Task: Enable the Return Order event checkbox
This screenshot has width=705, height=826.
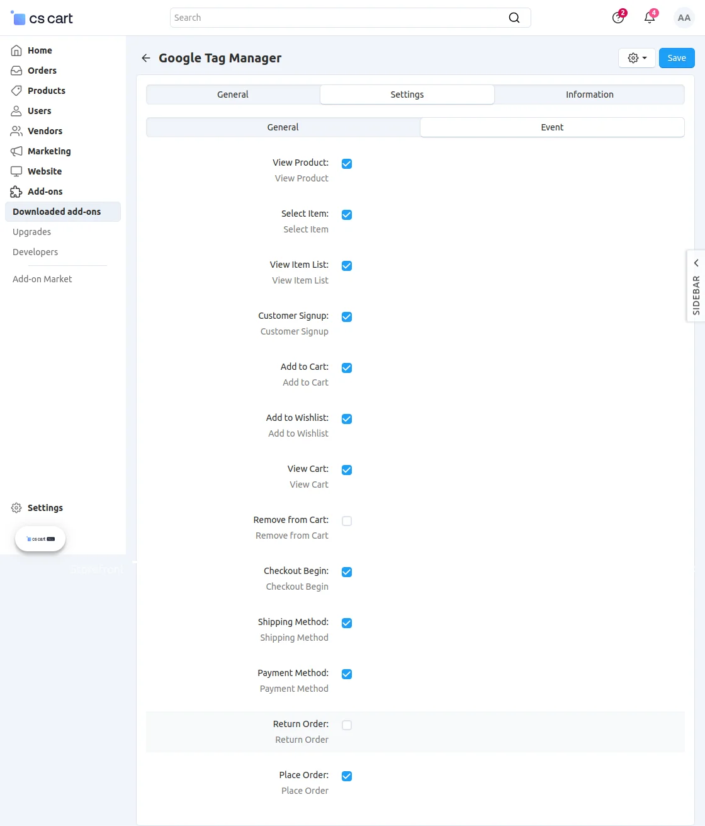Action: point(347,725)
